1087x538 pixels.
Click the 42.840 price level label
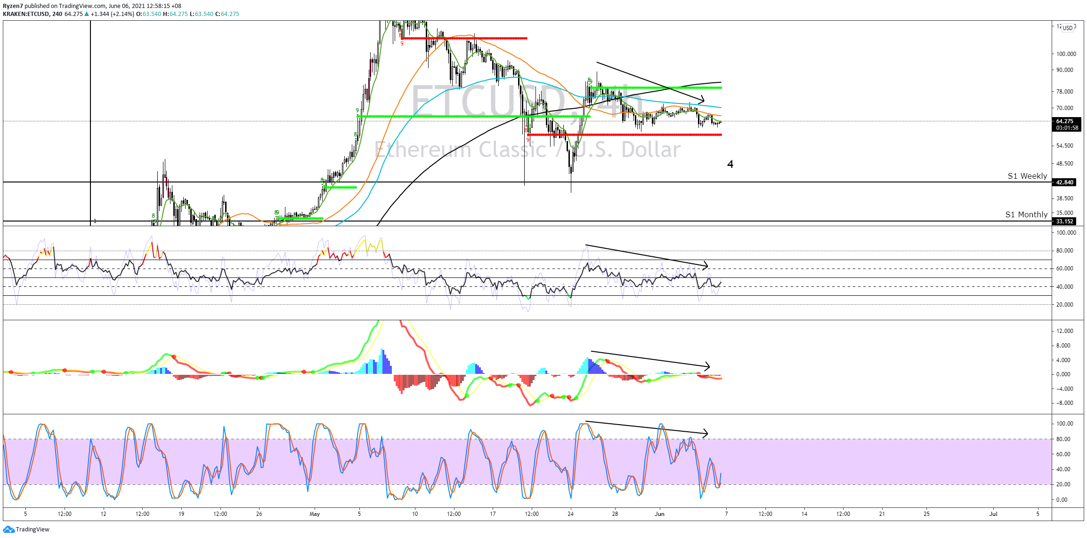pos(1064,182)
